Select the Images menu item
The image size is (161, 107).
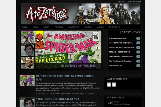[88, 27]
